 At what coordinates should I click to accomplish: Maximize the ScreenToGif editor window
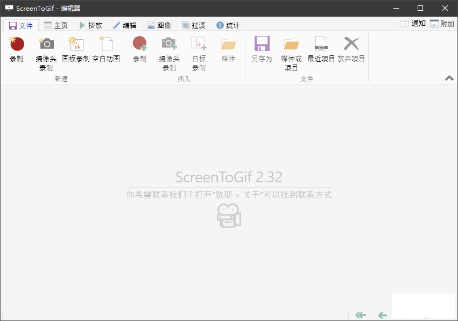pos(420,8)
